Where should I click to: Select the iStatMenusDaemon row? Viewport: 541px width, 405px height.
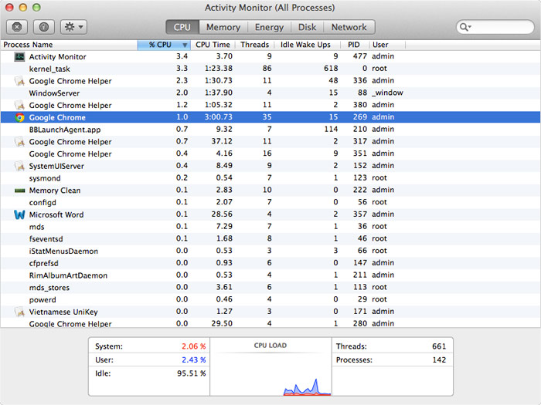click(270, 251)
